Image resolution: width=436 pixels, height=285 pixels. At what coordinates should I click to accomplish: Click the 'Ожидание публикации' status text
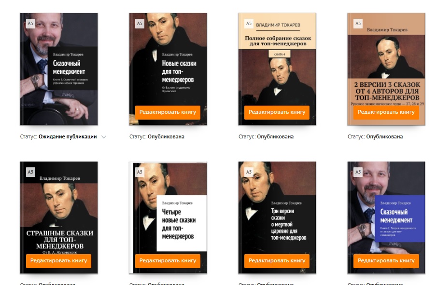(68, 136)
